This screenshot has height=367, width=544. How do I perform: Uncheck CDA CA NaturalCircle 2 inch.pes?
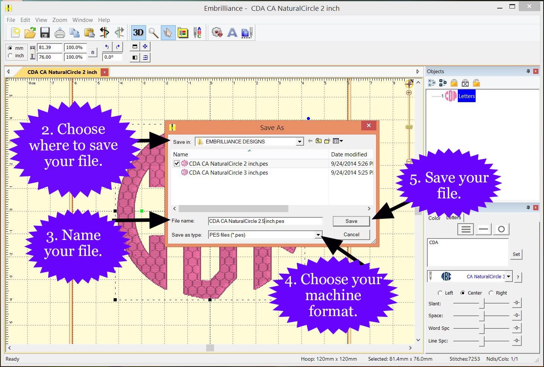point(177,163)
